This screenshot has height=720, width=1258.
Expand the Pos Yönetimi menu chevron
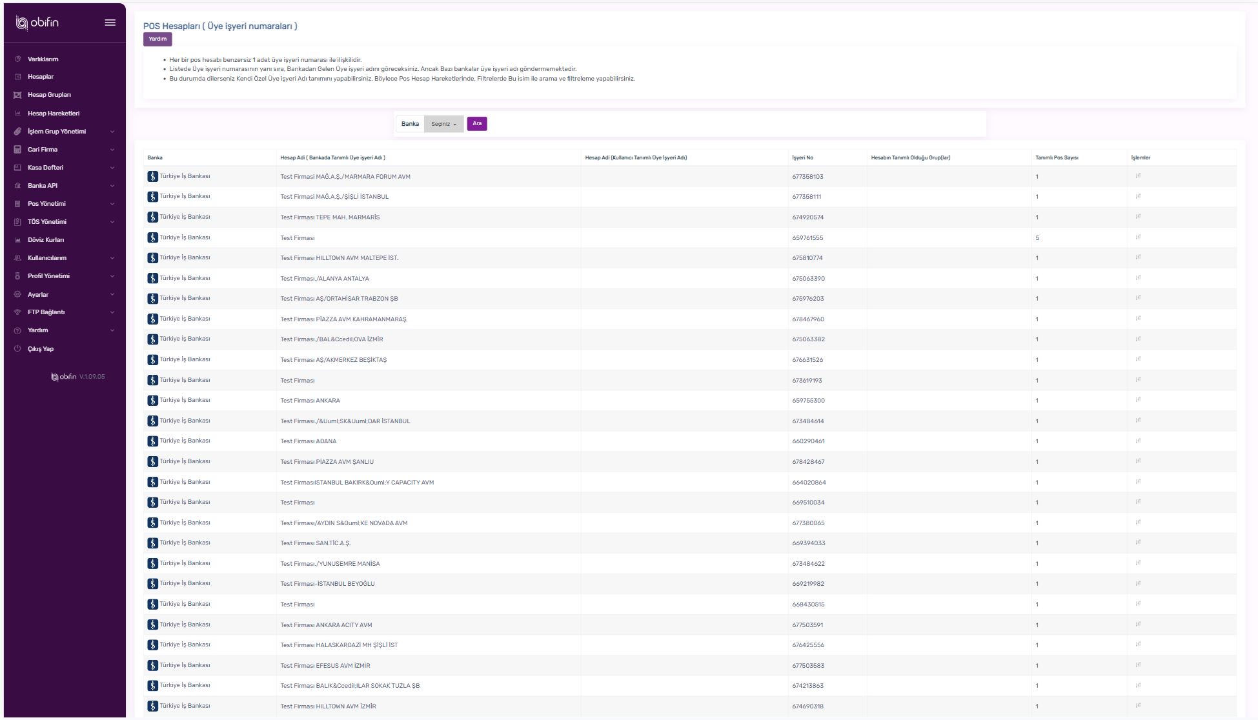click(112, 204)
